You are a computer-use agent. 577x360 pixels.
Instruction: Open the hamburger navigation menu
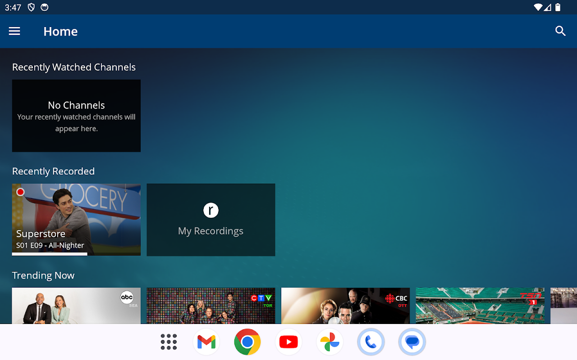14,31
